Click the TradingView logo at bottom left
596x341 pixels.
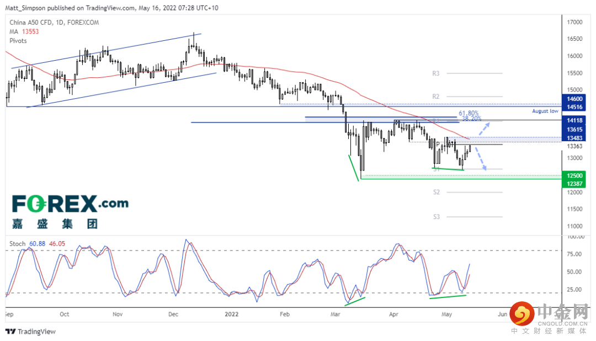pyautogui.click(x=30, y=332)
